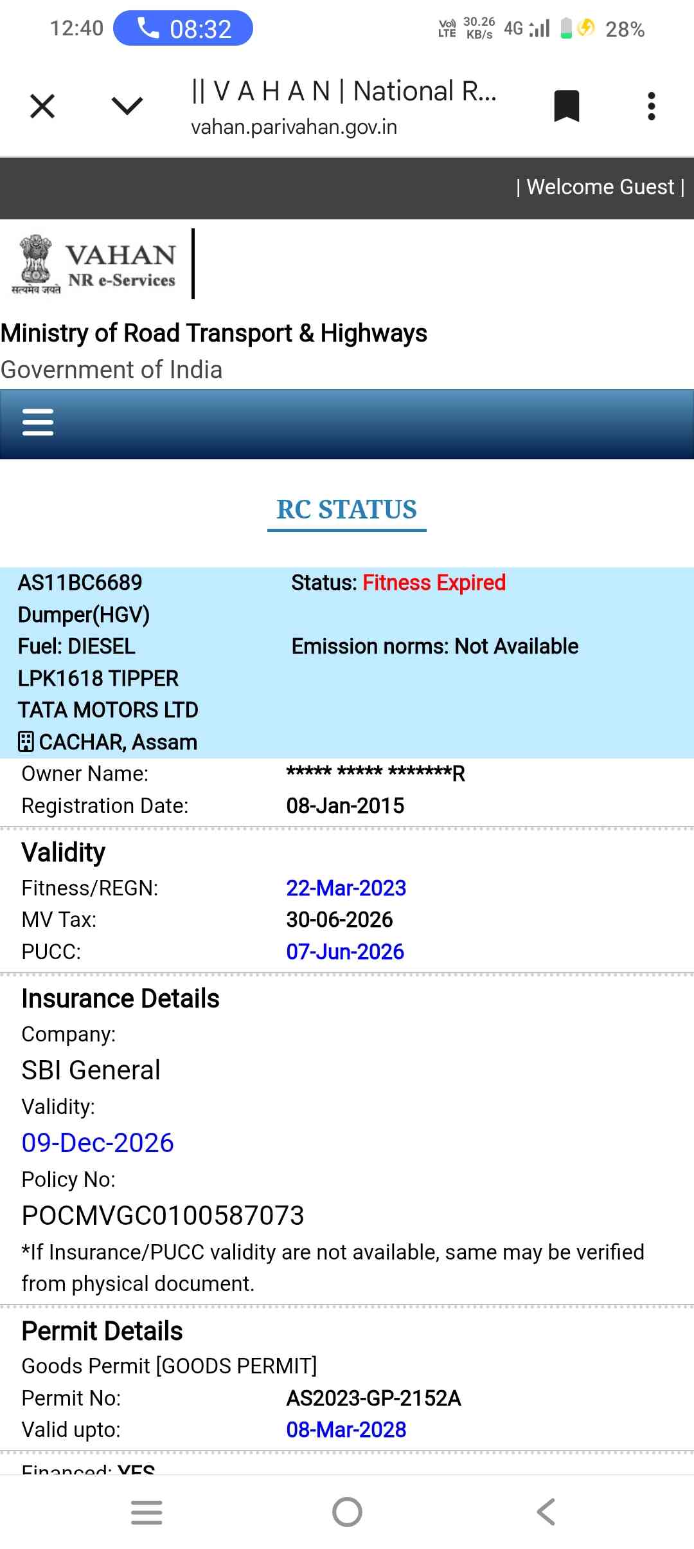Tap the Welcome Guest header text
Viewport: 694px width, 1549px height.
click(600, 187)
